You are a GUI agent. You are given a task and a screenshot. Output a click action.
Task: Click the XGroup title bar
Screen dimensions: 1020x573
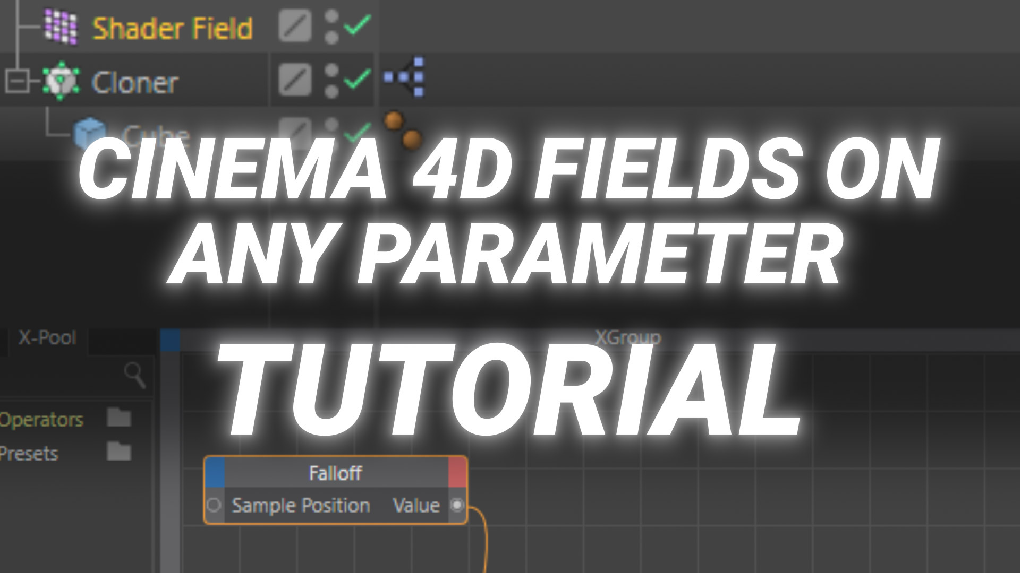[627, 337]
